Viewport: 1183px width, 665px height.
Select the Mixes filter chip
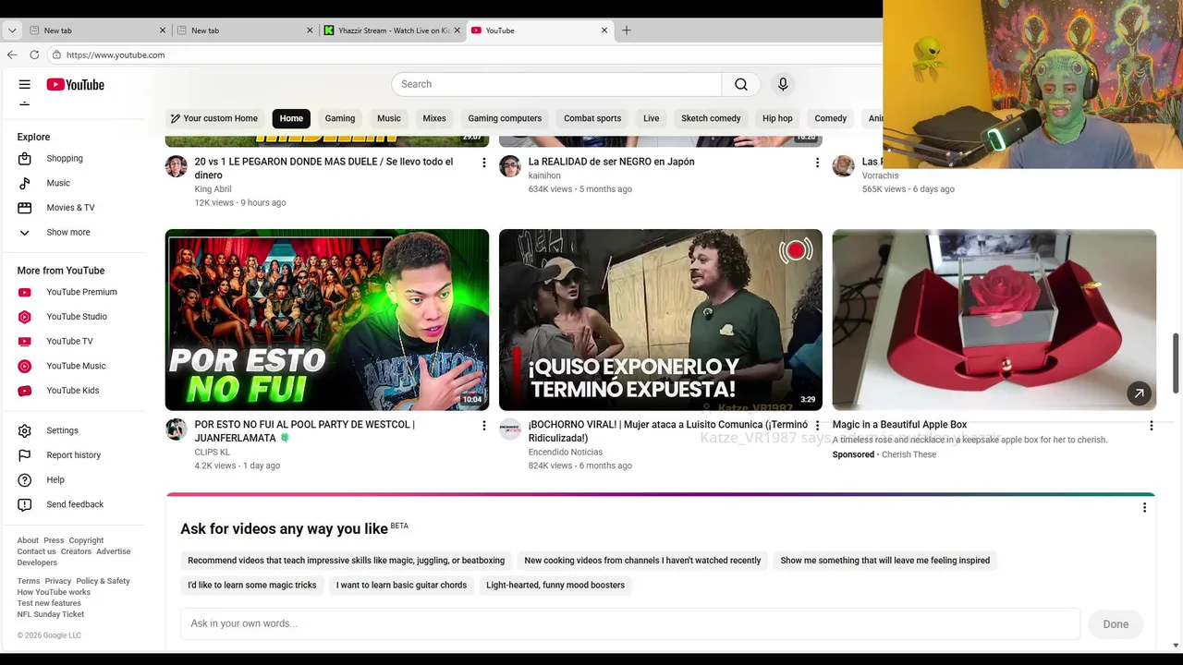click(x=434, y=118)
